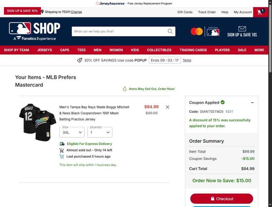This screenshot has width=272, height=207.
Task: Open the Quantity dropdown
Action: coord(100,132)
